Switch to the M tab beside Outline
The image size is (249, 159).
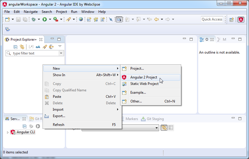(222, 40)
